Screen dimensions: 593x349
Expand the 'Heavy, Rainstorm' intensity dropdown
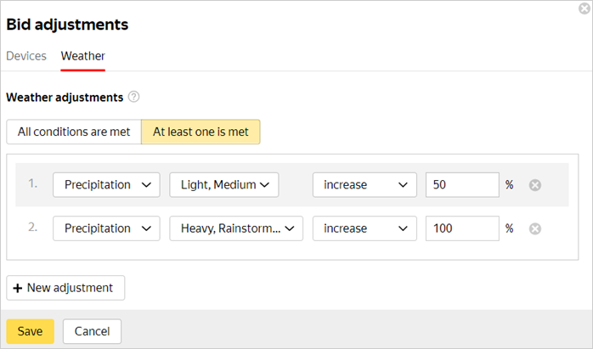(x=236, y=228)
